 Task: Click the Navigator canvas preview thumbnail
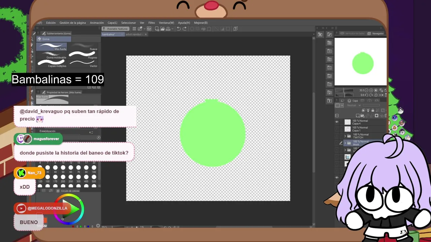click(x=361, y=62)
